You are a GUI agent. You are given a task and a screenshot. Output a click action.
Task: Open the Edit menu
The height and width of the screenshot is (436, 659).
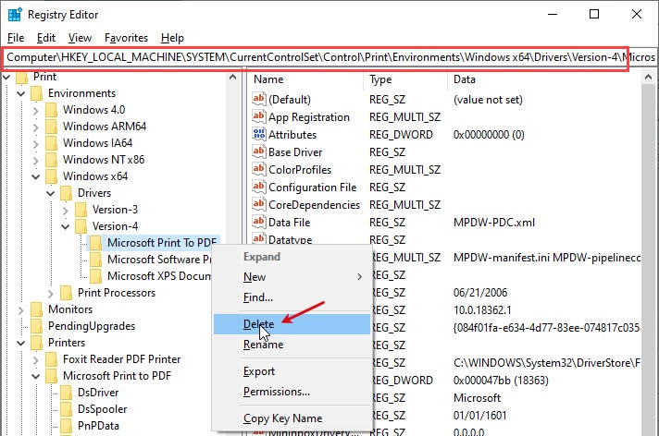click(x=45, y=38)
